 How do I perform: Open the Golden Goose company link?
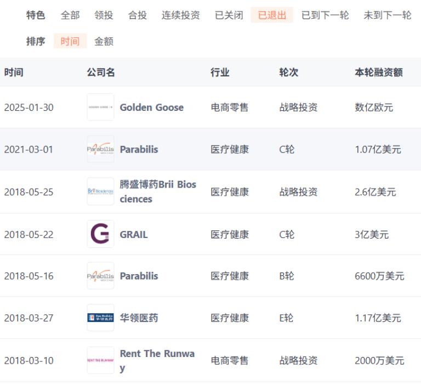coord(152,107)
